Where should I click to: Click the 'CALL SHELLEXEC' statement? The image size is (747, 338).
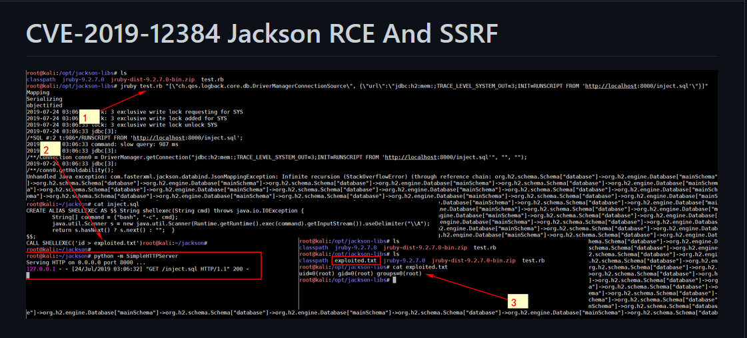point(85,243)
